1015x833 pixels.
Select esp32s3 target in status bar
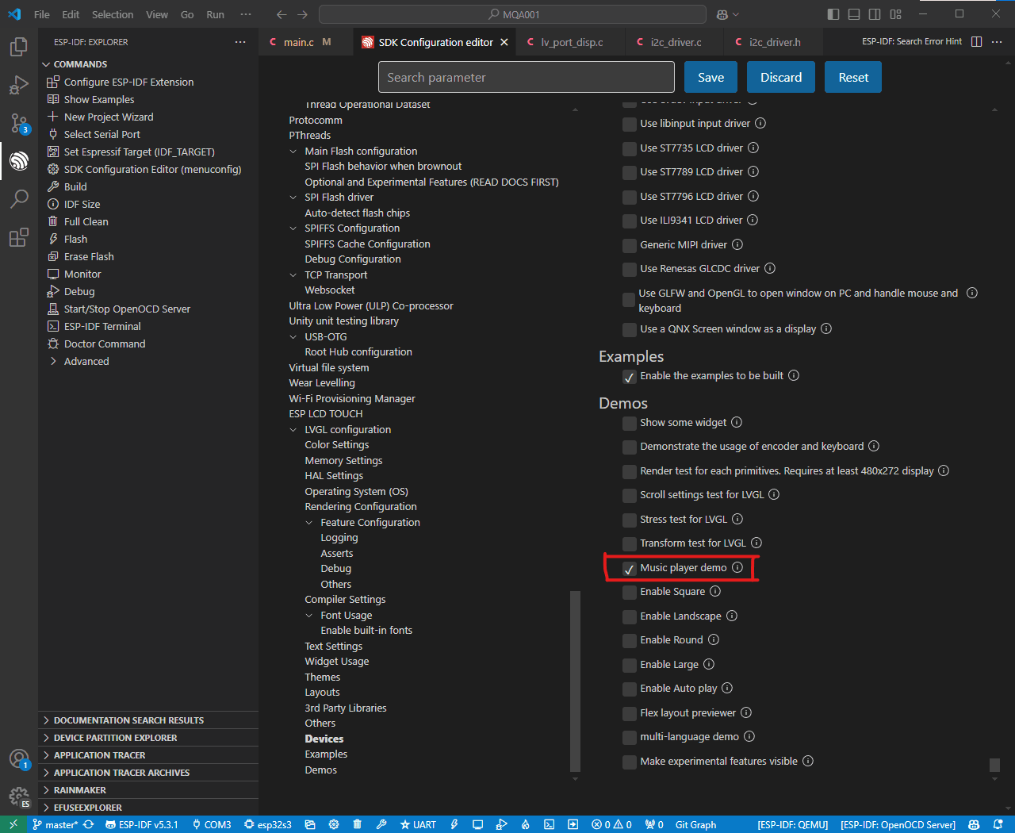268,824
